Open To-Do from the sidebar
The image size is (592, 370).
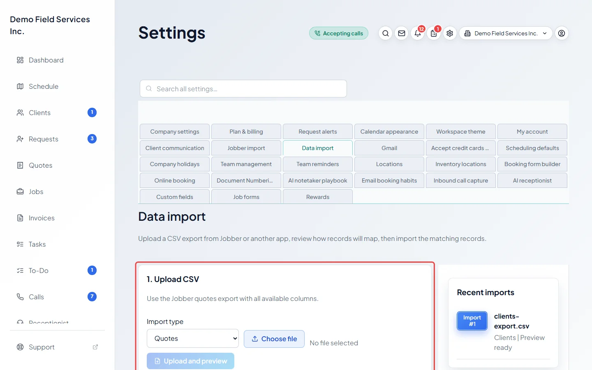(57, 271)
